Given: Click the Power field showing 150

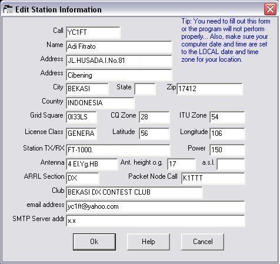Looking at the screenshot, I should click(x=227, y=150).
